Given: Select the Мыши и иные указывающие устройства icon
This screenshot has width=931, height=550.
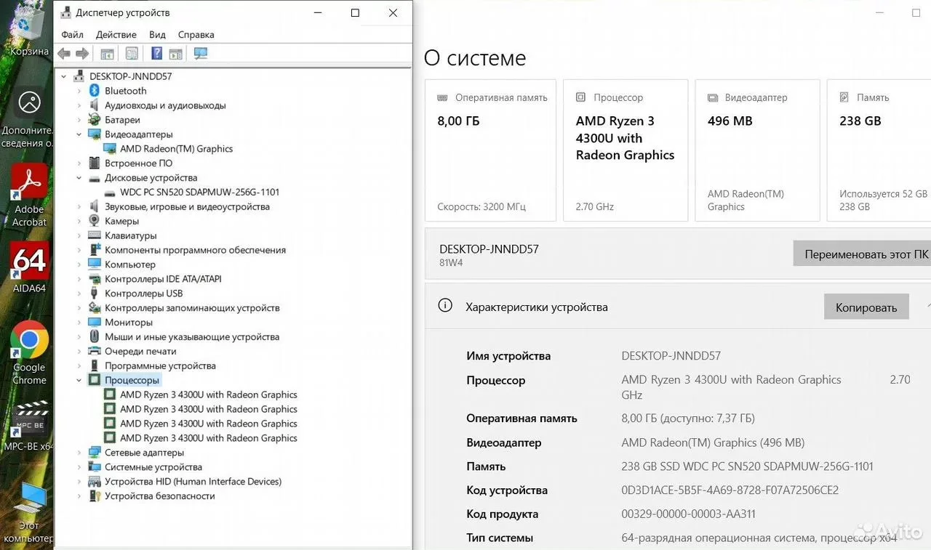Looking at the screenshot, I should pos(94,337).
